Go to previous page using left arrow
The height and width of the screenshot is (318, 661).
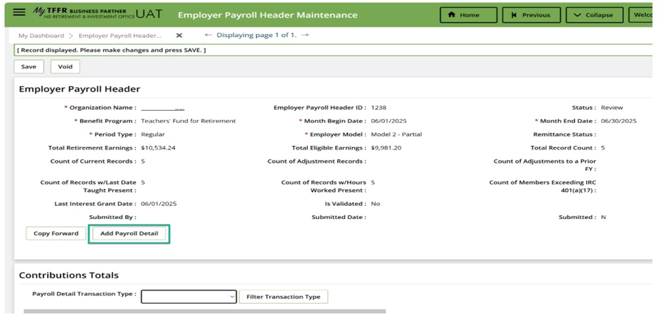click(208, 35)
